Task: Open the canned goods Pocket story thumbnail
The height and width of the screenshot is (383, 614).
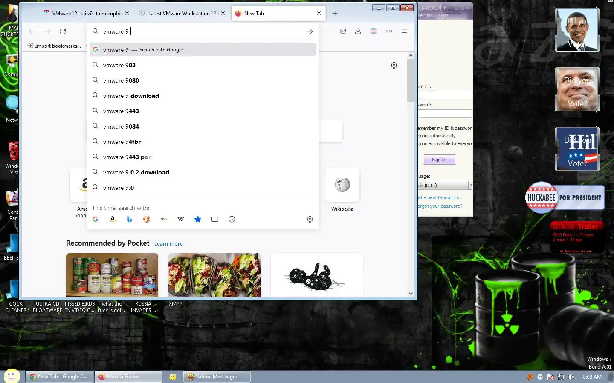Action: (x=112, y=275)
